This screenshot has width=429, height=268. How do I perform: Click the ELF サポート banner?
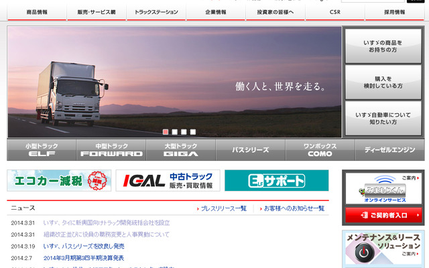(277, 180)
